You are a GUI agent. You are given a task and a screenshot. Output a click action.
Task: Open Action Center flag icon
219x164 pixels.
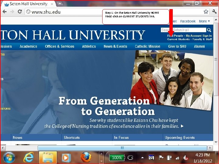(x=161, y=158)
